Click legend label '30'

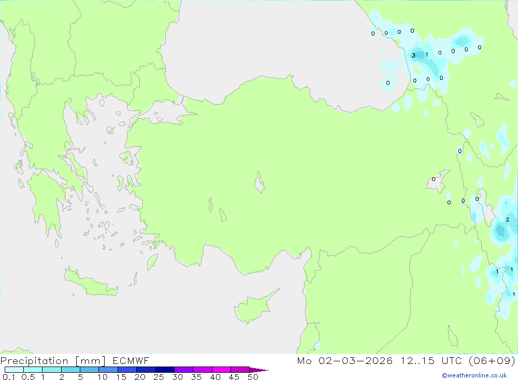click(x=178, y=377)
